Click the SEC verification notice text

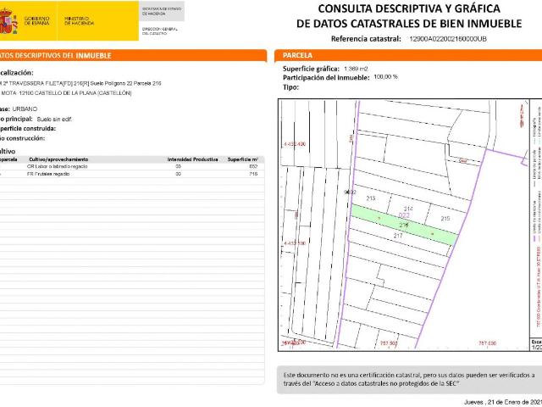[408, 379]
